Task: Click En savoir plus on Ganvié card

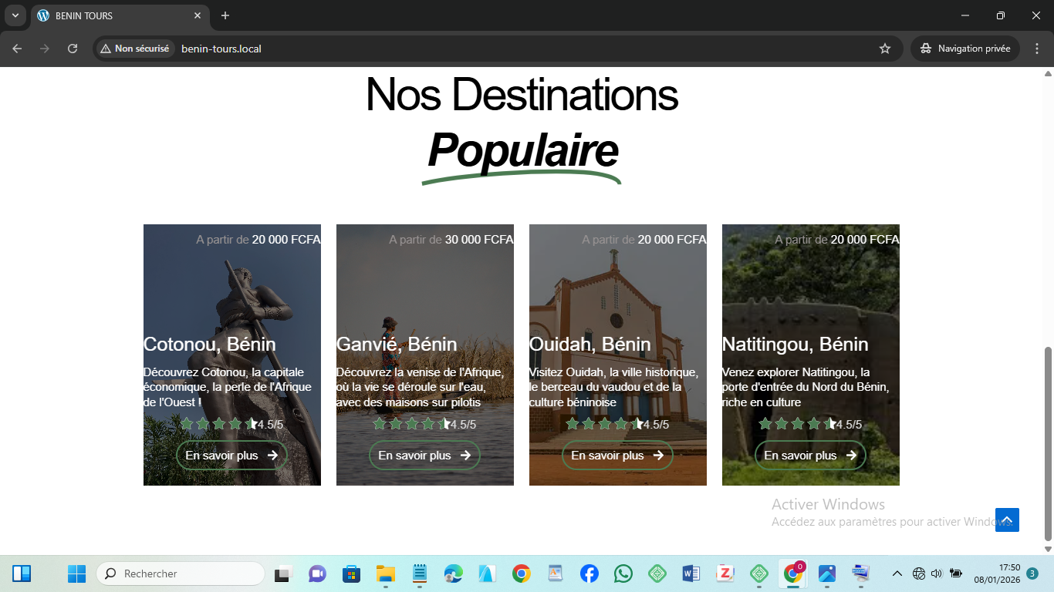Action: [x=424, y=456]
